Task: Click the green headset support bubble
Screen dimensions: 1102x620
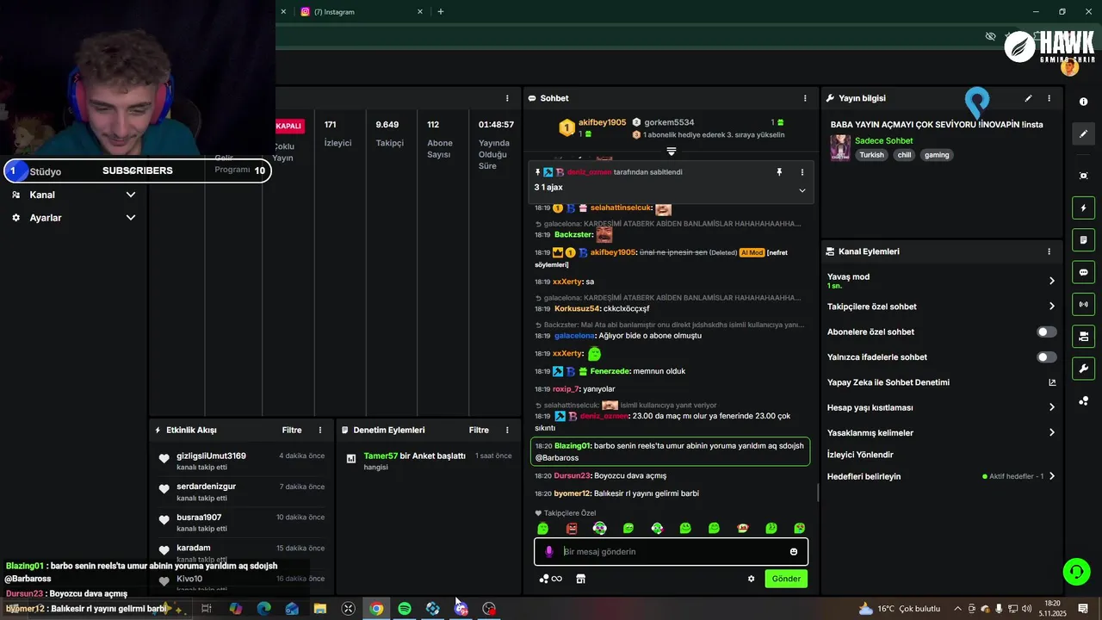Action: (1076, 571)
